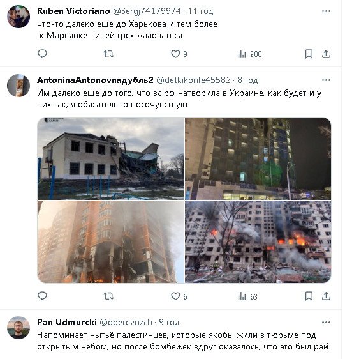Like the tweet with 9 likes
This screenshot has width=345, height=359.
point(179,54)
